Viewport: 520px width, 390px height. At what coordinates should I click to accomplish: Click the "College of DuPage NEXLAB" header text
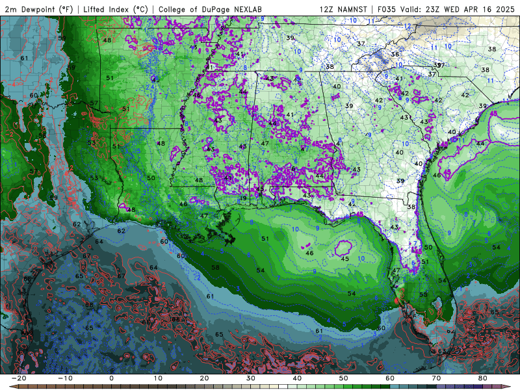pyautogui.click(x=210, y=9)
